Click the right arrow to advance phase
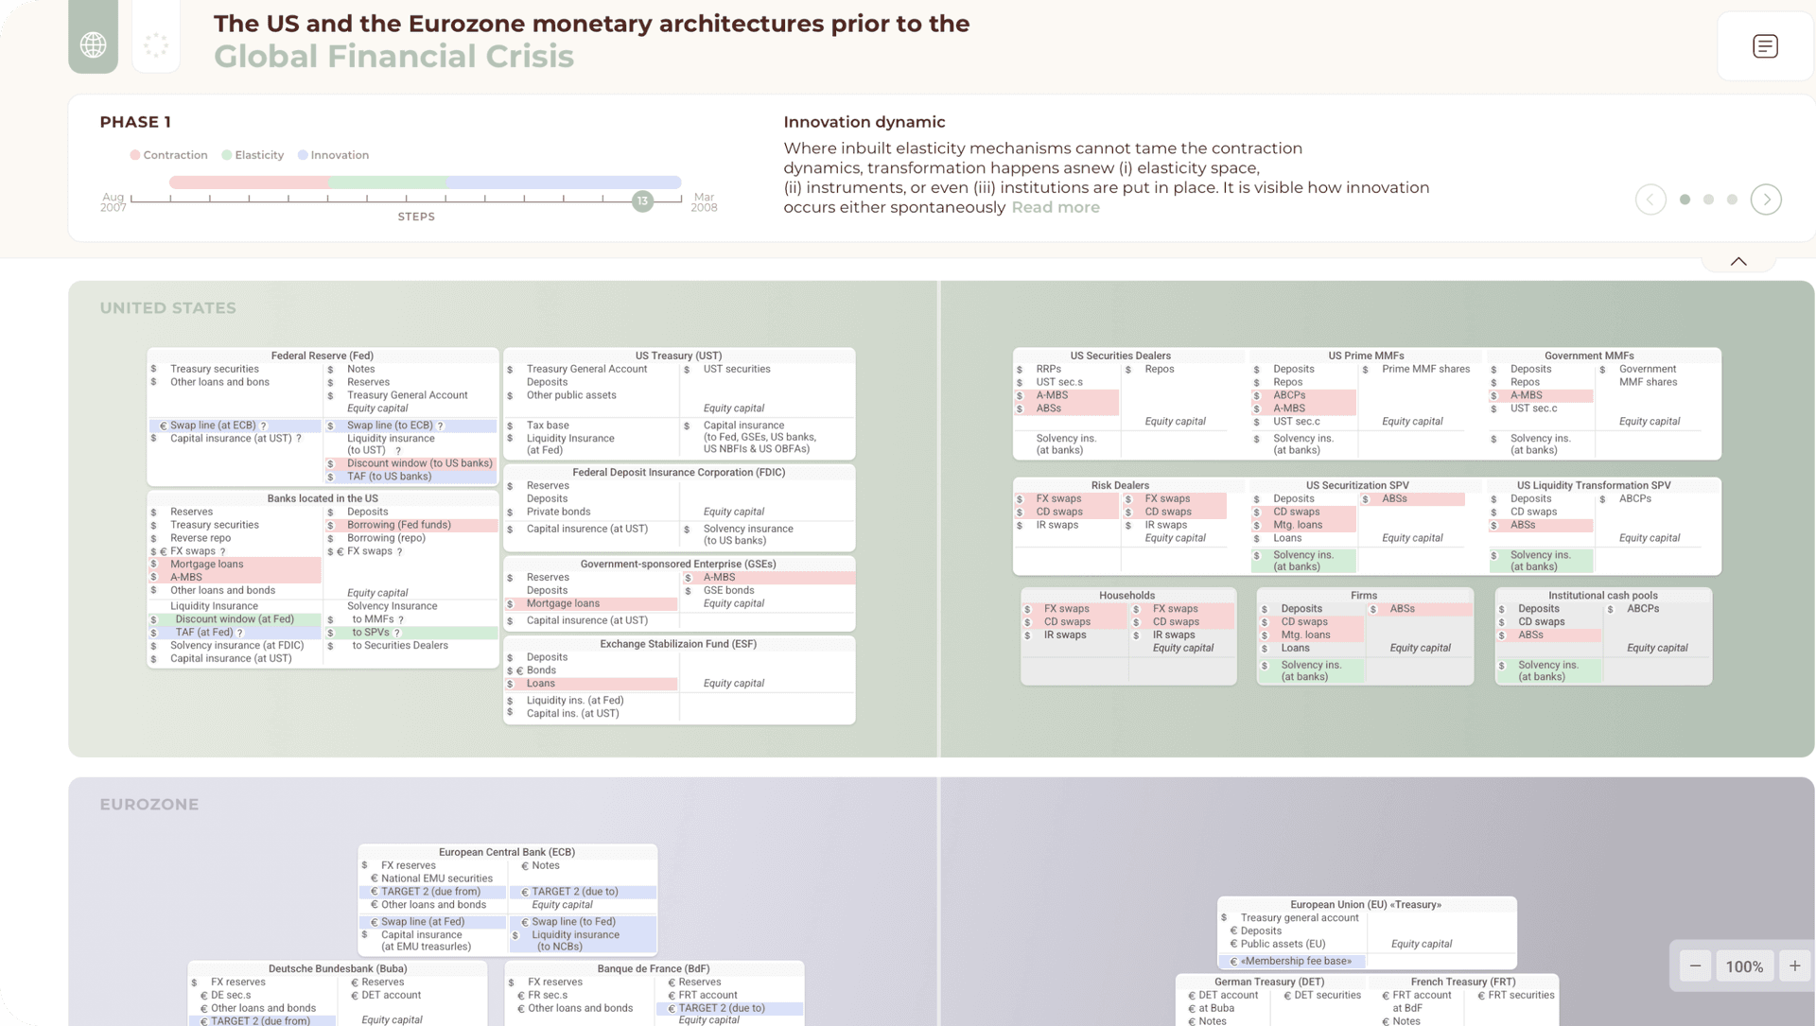The height and width of the screenshot is (1026, 1816). click(1766, 200)
